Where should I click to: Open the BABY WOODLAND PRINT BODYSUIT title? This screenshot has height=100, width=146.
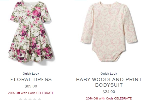pos(109,82)
